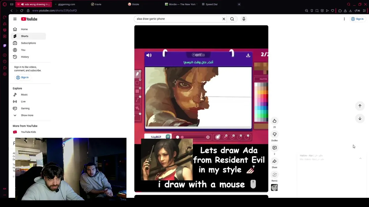The width and height of the screenshot is (369, 207).
Task: Collapse the Hakim - Nar popup chevron
Action: [360, 158]
